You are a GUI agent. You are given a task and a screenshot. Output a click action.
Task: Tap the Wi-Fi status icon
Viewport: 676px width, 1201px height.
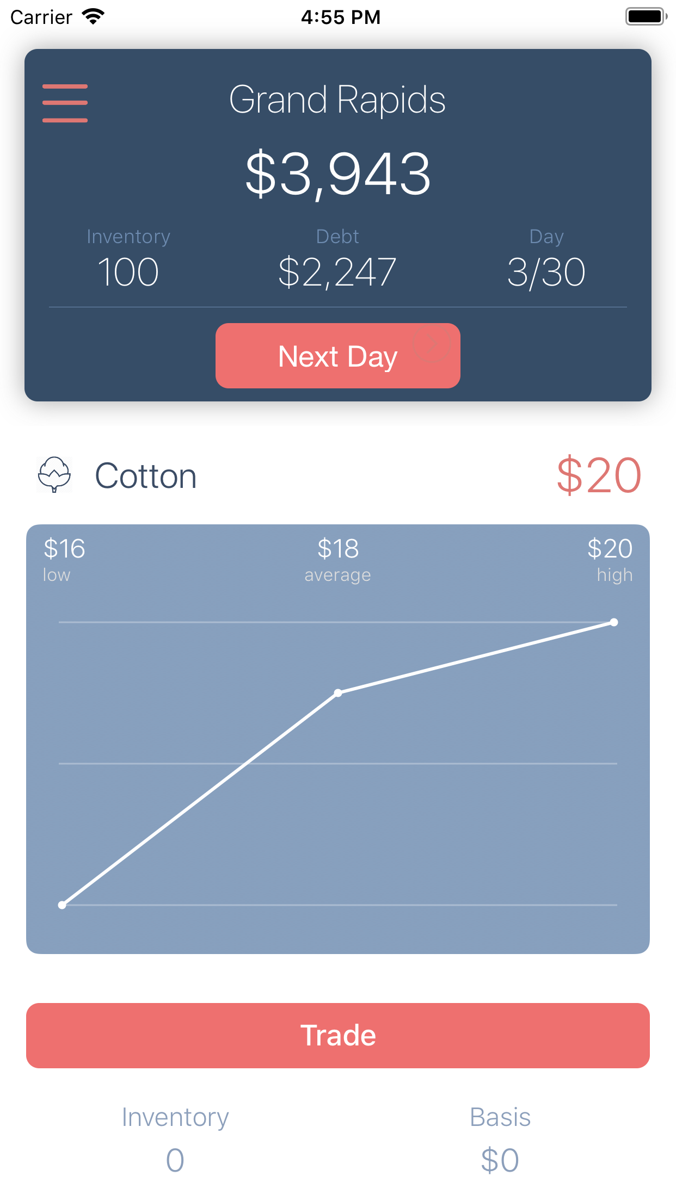click(93, 17)
